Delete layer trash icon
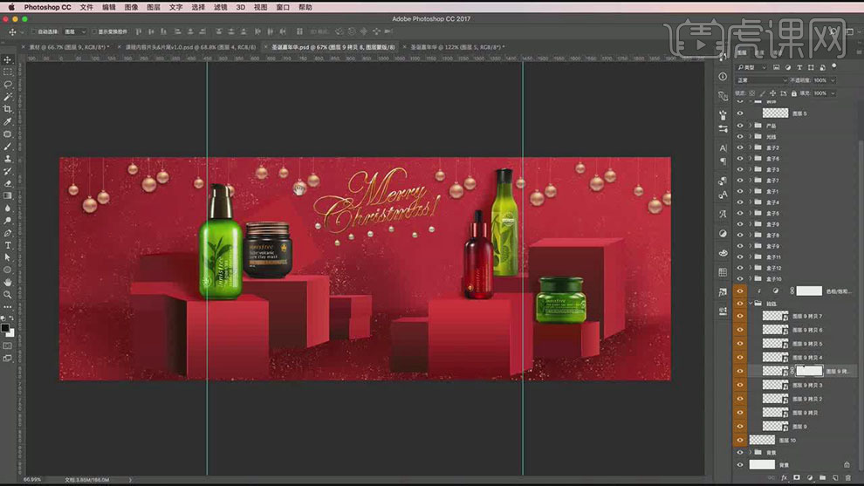The width and height of the screenshot is (864, 486). click(848, 478)
